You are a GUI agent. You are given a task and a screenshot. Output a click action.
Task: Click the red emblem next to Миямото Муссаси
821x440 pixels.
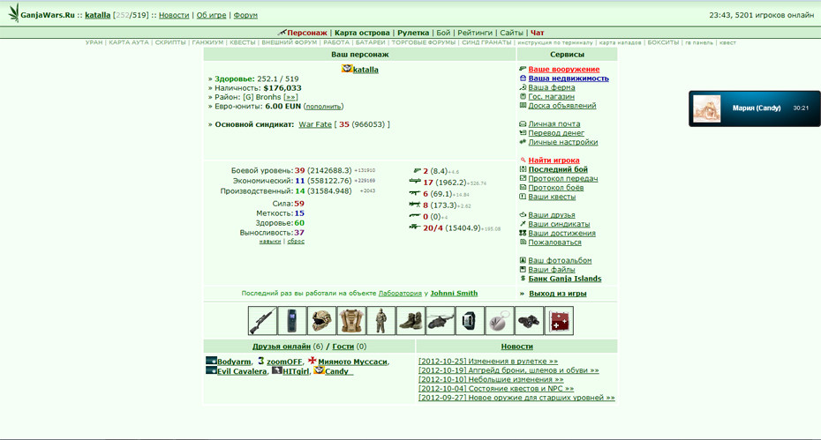coord(313,361)
